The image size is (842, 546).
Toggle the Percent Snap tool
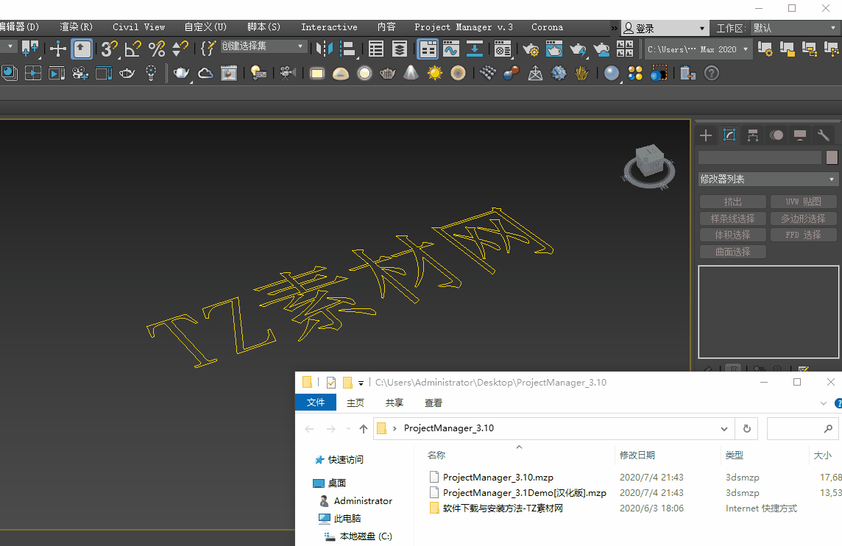[157, 49]
